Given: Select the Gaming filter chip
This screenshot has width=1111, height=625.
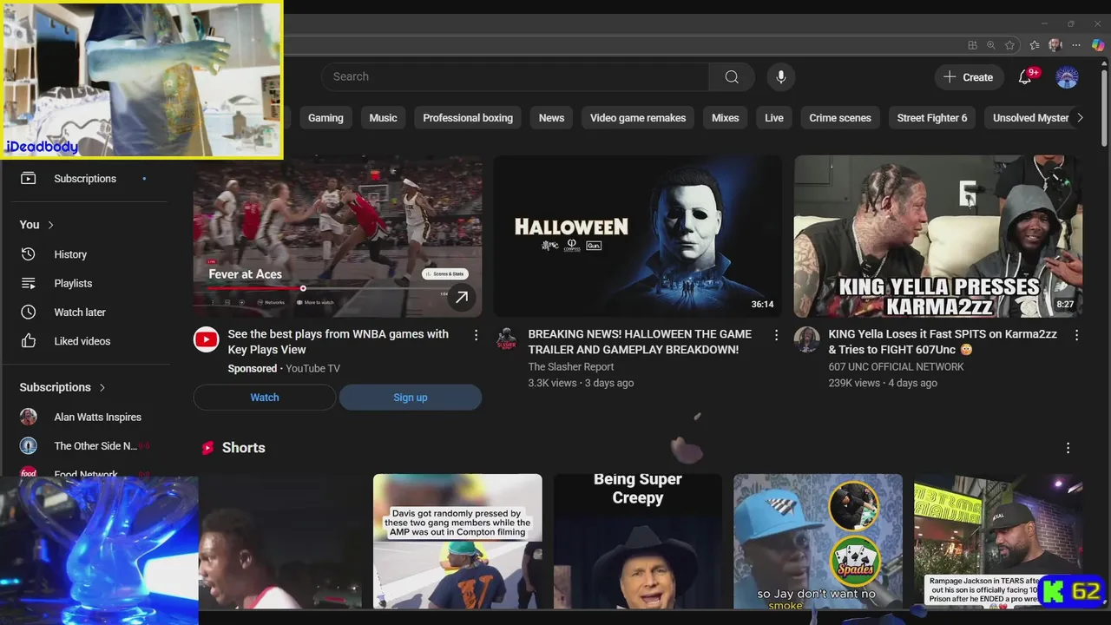Looking at the screenshot, I should point(325,118).
